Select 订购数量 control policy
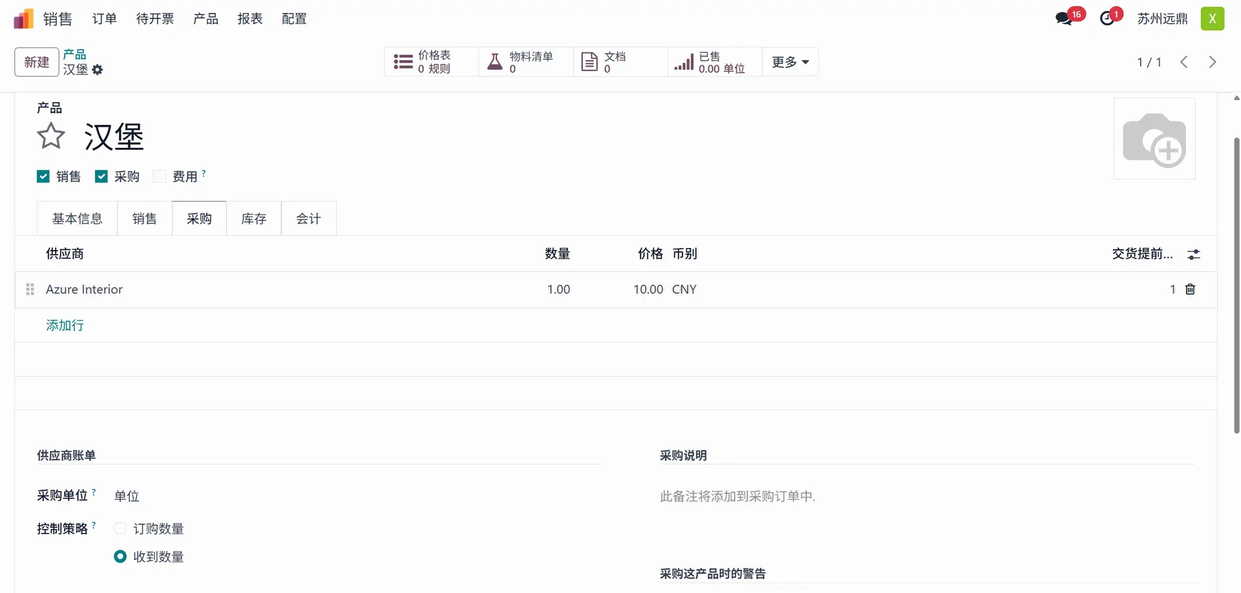Image resolution: width=1241 pixels, height=593 pixels. point(120,528)
